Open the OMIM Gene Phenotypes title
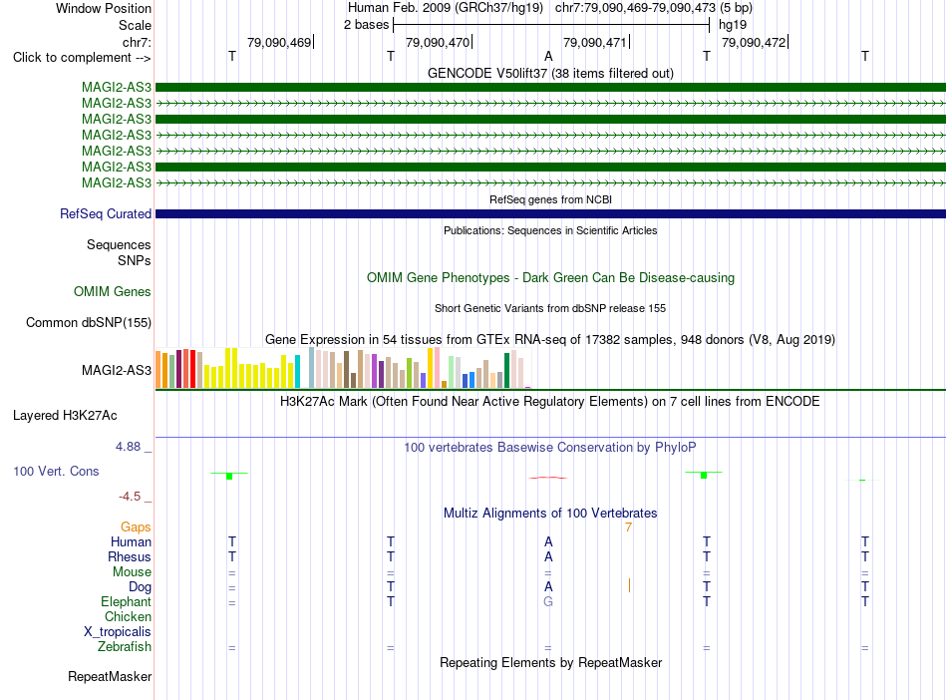947x700 pixels. tap(550, 278)
